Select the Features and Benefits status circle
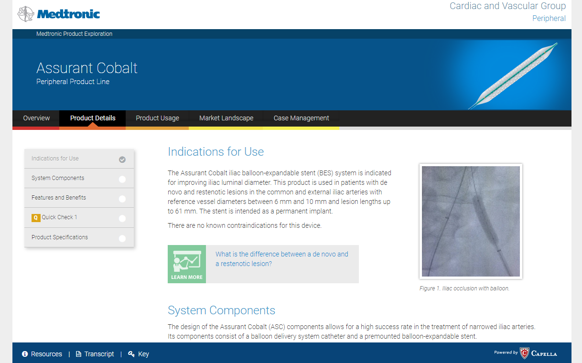This screenshot has width=582, height=363. click(122, 199)
